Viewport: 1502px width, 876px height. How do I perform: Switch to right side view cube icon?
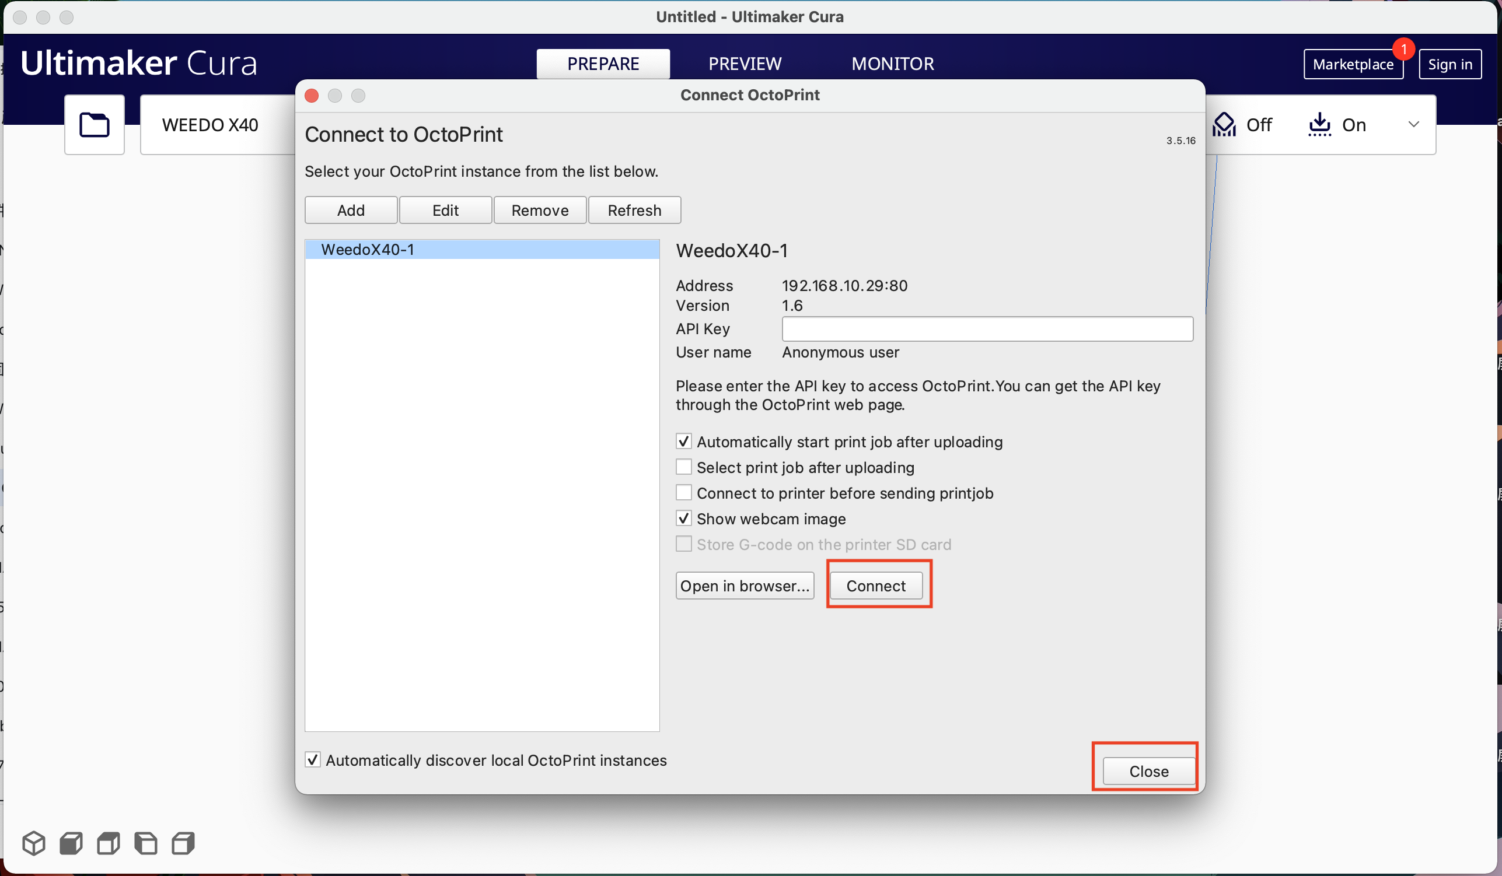tap(184, 843)
